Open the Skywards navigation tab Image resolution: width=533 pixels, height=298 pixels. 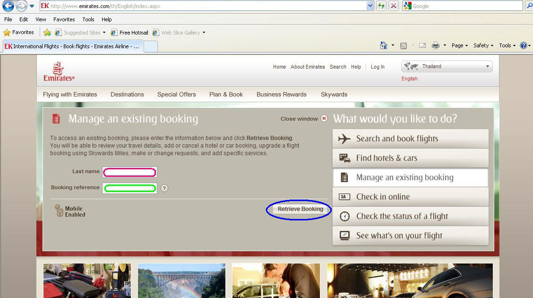(334, 95)
